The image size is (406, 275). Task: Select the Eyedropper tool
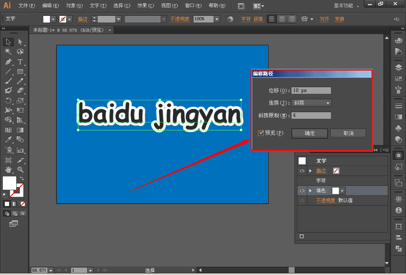[8, 140]
